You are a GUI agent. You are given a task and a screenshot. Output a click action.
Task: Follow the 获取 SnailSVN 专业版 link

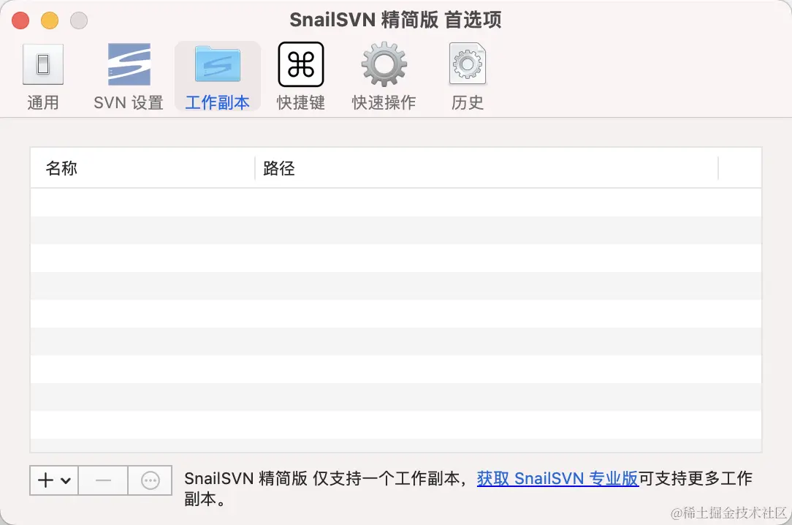(x=557, y=478)
